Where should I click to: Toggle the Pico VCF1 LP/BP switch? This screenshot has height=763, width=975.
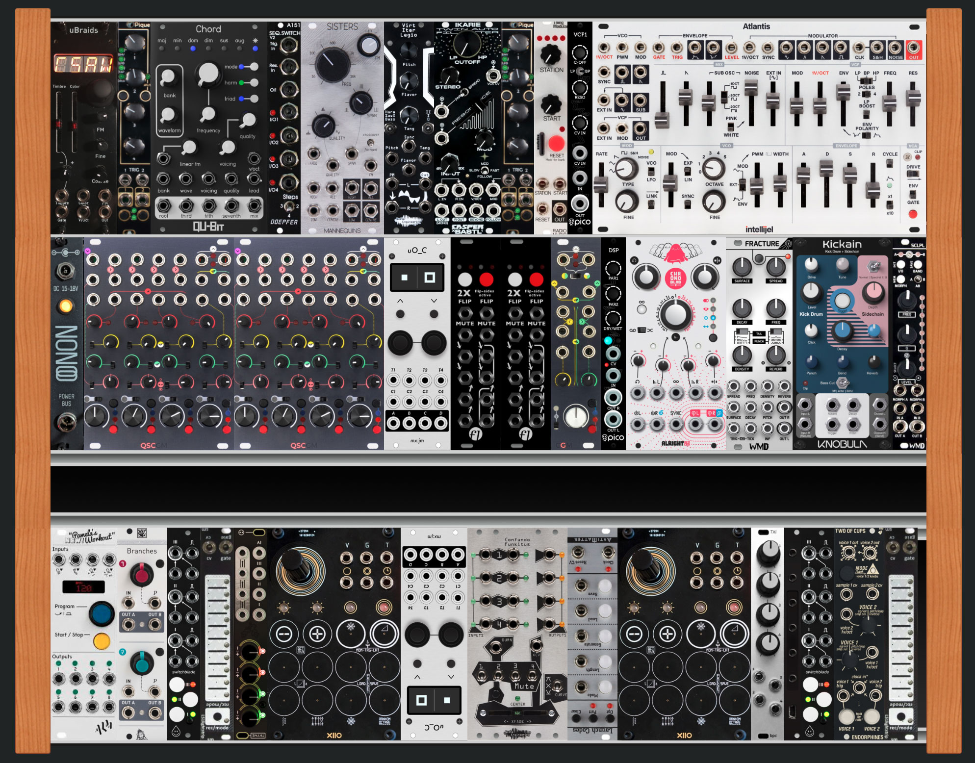(580, 71)
